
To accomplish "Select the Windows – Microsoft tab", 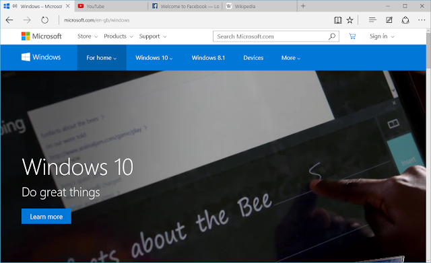I will 37,6.
